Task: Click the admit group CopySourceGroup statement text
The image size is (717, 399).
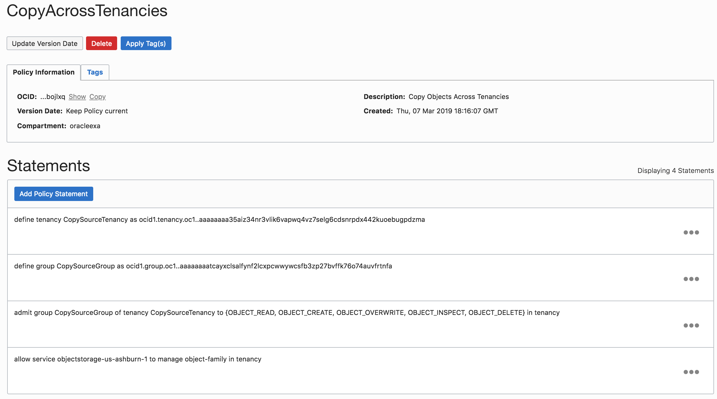Action: (x=287, y=313)
